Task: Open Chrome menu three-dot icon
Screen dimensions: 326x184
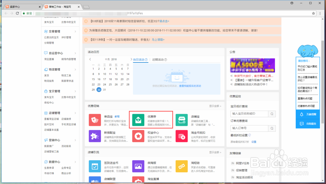Action: point(320,13)
